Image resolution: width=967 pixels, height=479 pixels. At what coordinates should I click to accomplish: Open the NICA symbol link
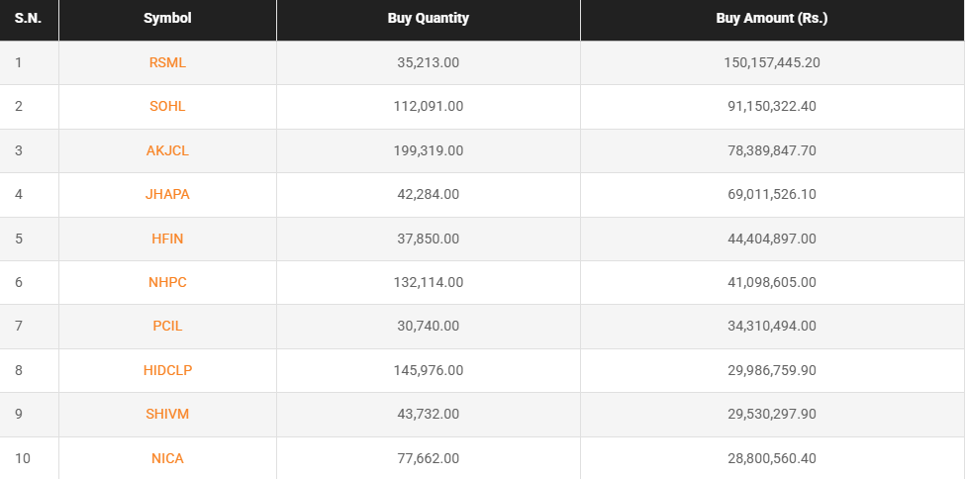167,458
